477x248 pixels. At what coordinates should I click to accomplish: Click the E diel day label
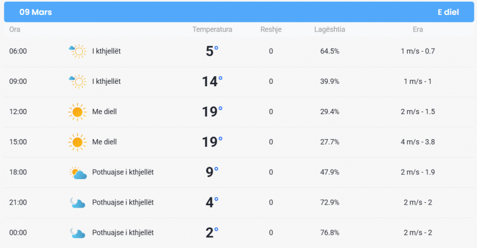448,12
